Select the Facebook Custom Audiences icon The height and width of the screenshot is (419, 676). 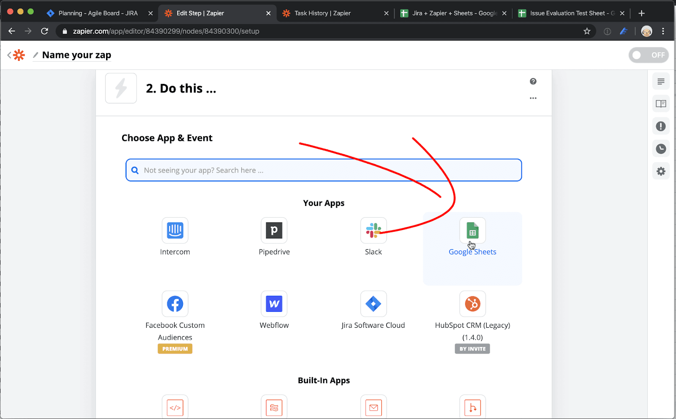[x=175, y=304]
